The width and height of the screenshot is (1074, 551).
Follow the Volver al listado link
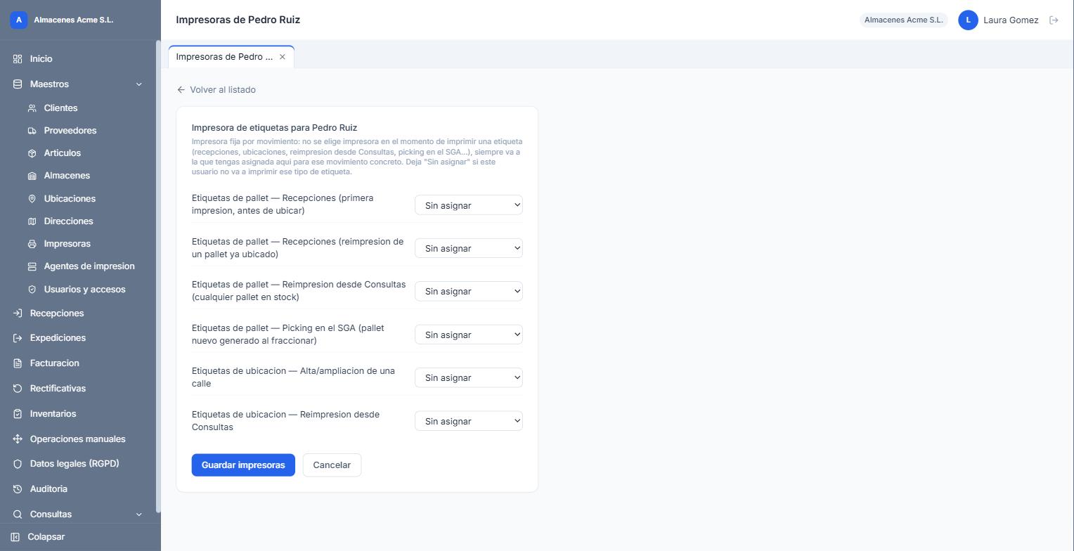[x=216, y=90]
